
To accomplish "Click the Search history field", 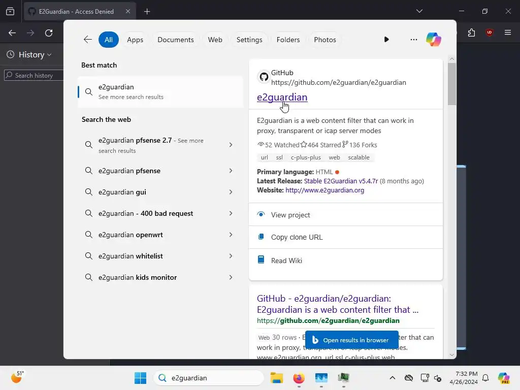I will point(34,75).
